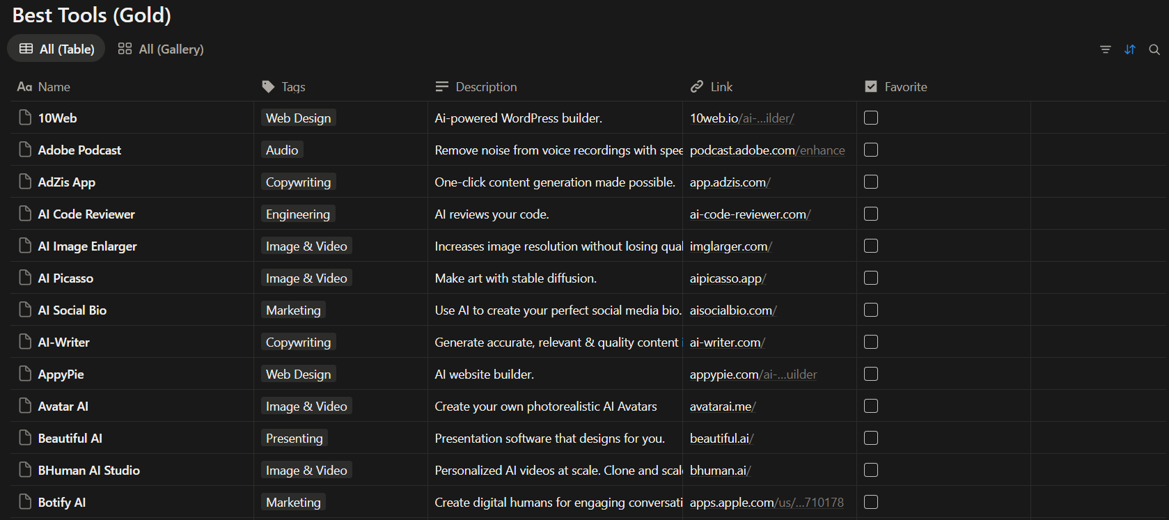This screenshot has width=1169, height=520.
Task: Mark AI Image Enlarger as favorite
Action: (871, 246)
